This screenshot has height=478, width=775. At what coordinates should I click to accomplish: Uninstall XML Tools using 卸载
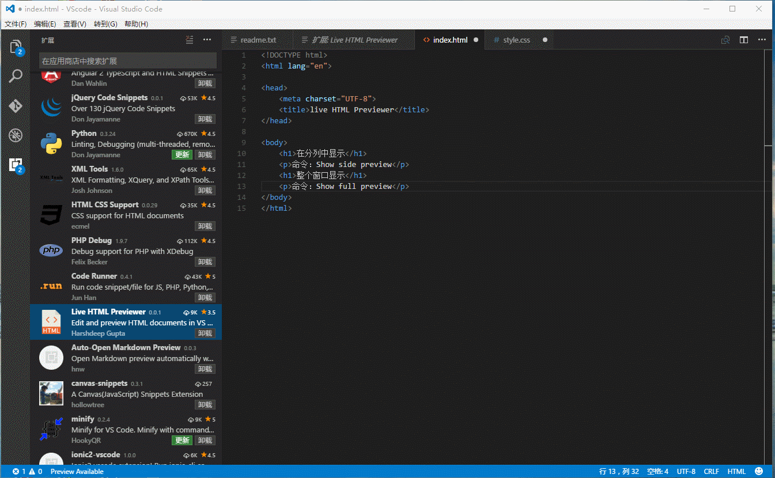(205, 191)
